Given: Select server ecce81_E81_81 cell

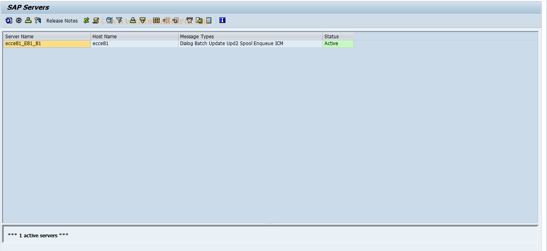Looking at the screenshot, I should point(47,44).
